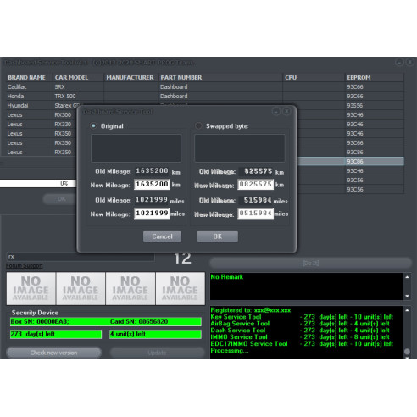Select the first No Image Available thumbnail
417x417 pixels.
(31, 289)
